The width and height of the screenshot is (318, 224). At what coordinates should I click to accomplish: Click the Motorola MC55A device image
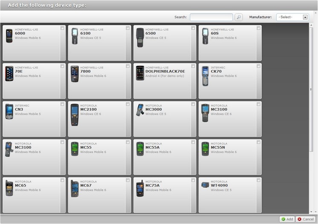click(x=140, y=149)
